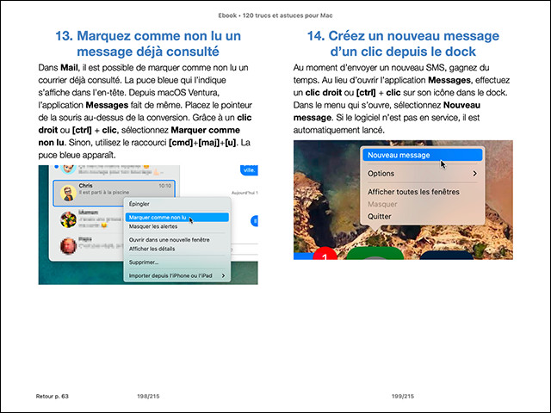Choose Nouveau message in the dock menu
The height and width of the screenshot is (413, 551).
398,156
